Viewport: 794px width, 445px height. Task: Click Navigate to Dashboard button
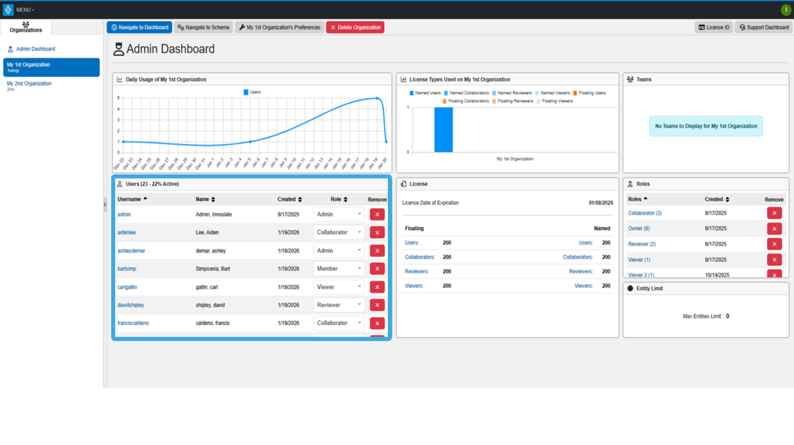(140, 27)
